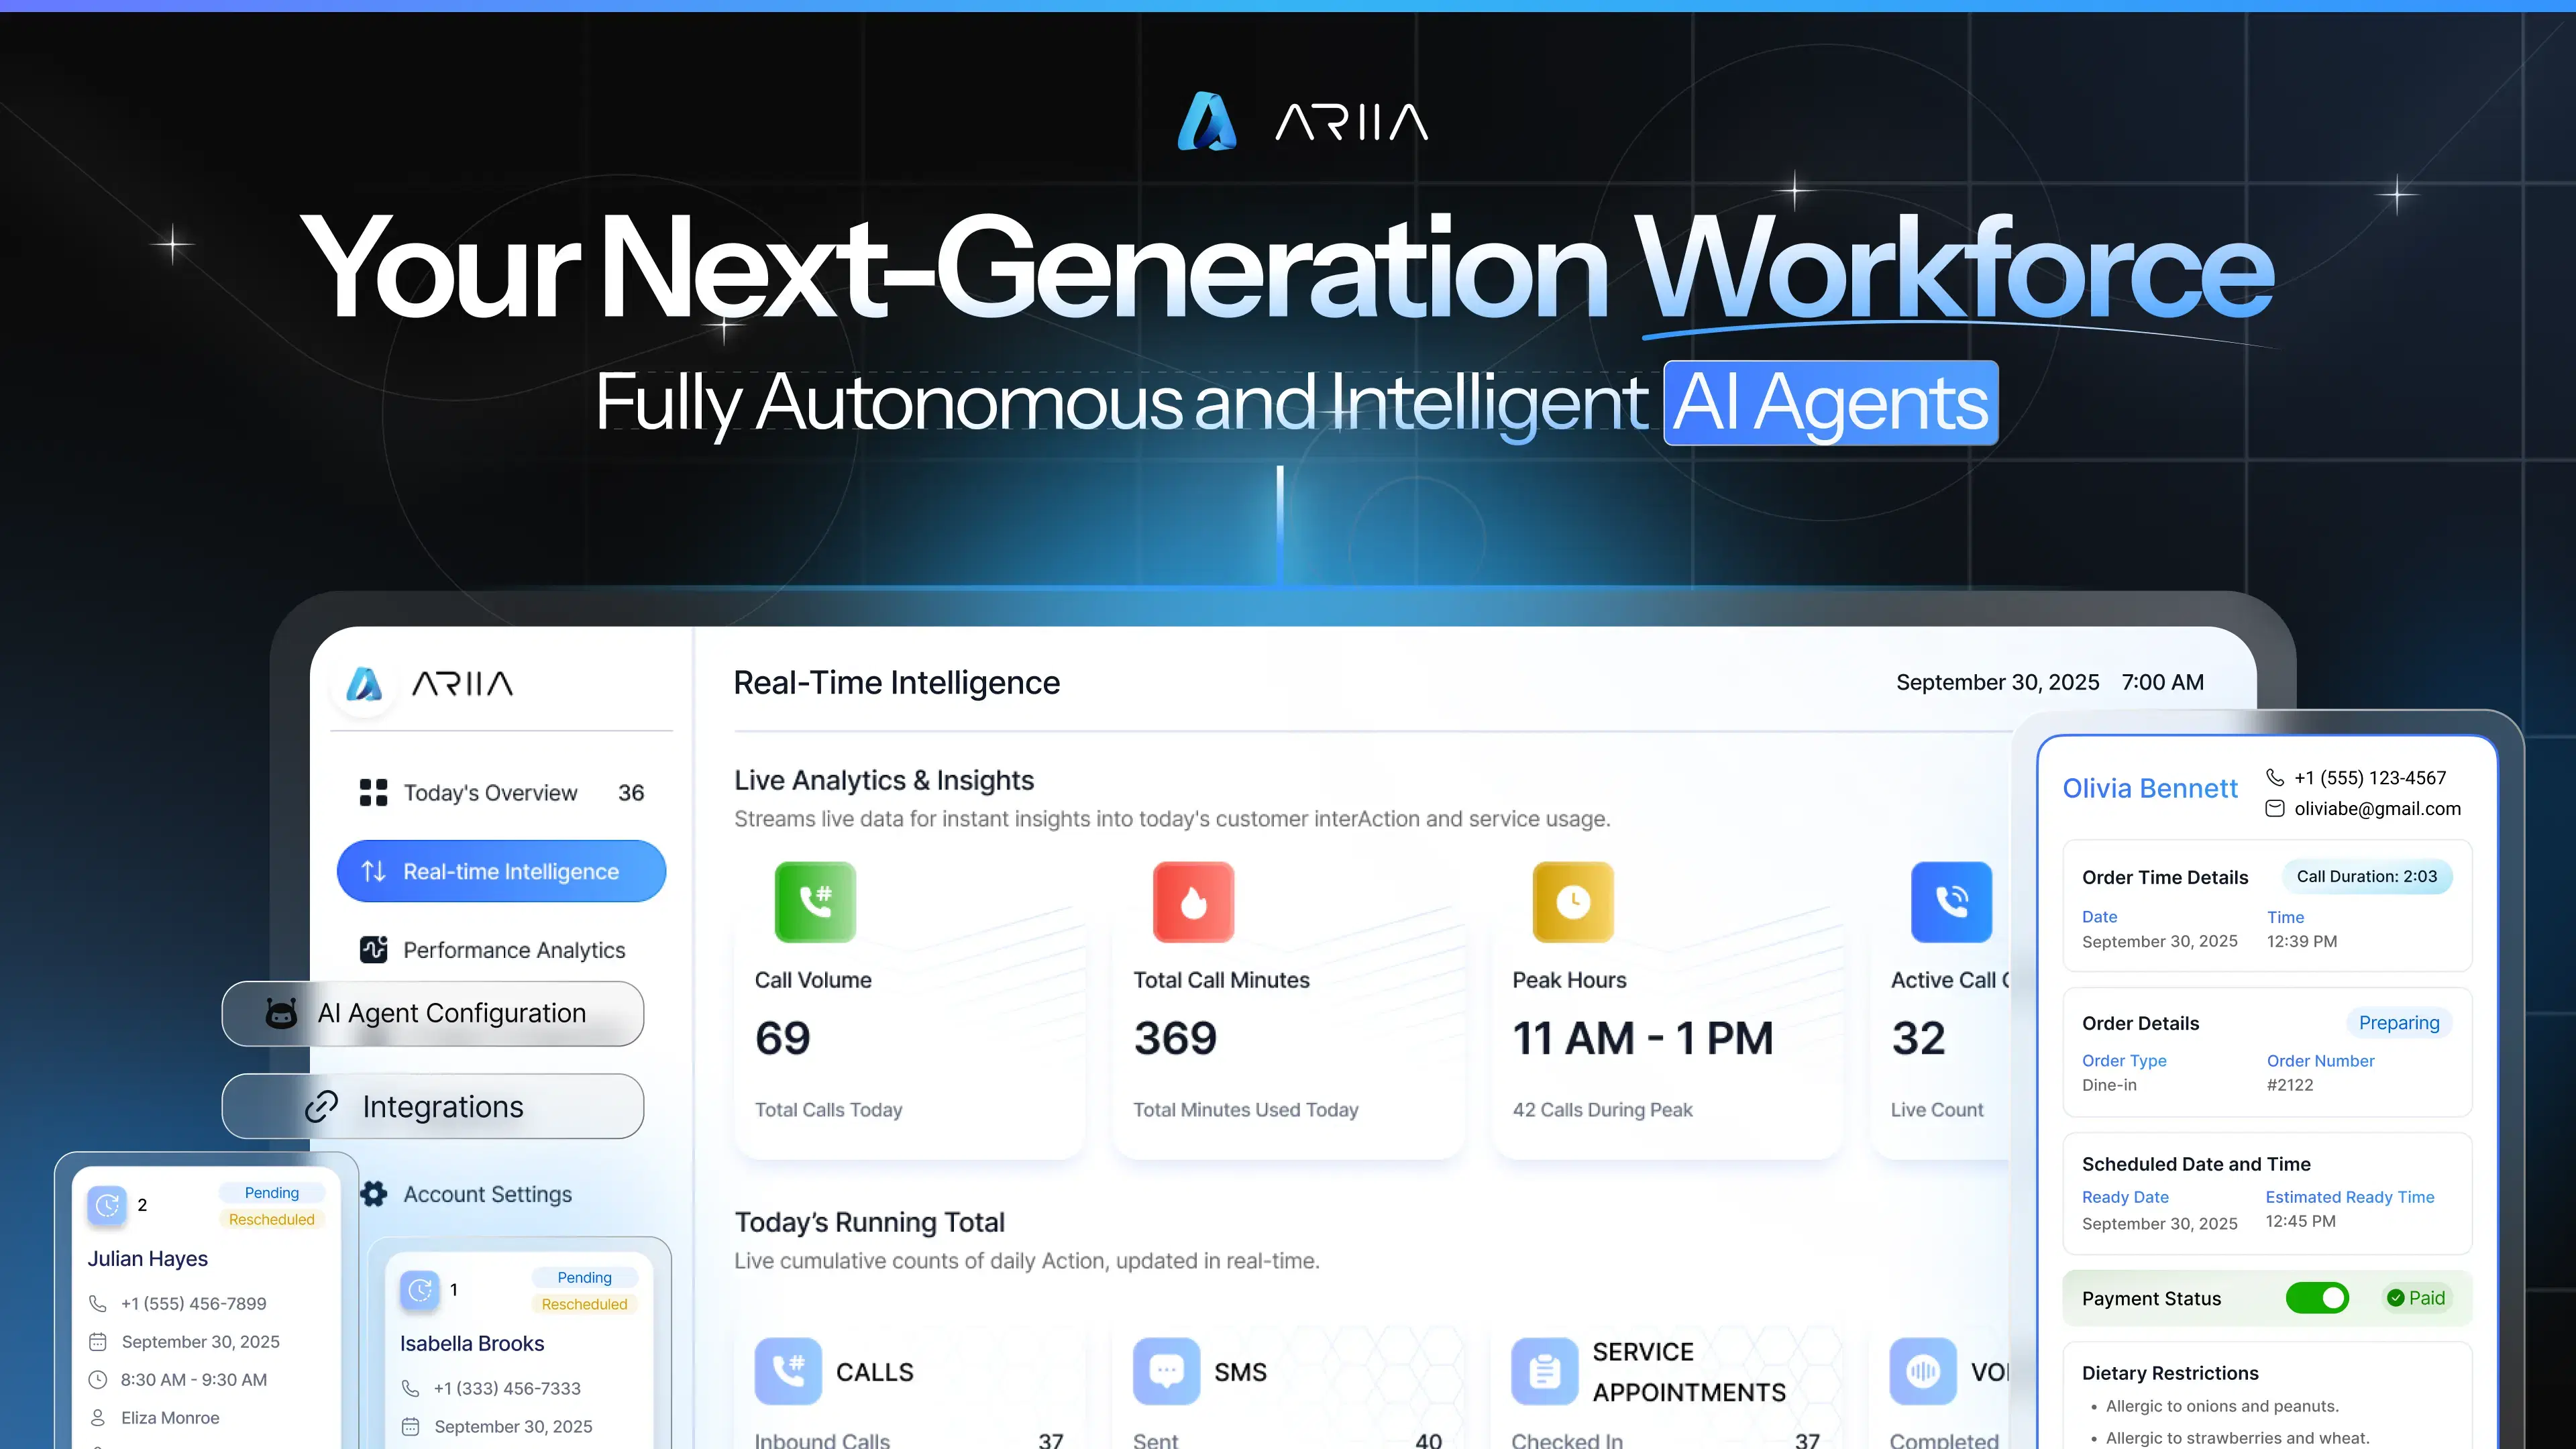Click the SMS chat bubble icon
Screen dimensions: 2576x1449
point(1166,1371)
